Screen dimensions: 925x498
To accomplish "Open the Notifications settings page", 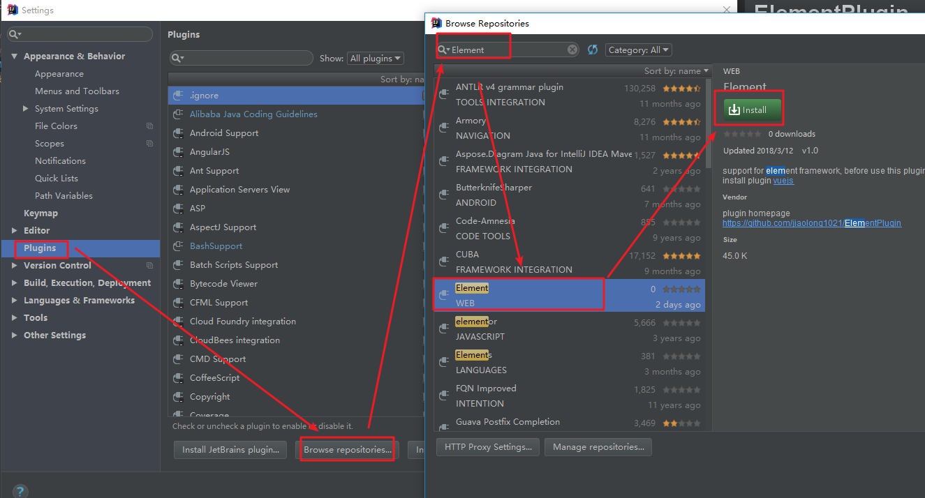I will pos(60,160).
